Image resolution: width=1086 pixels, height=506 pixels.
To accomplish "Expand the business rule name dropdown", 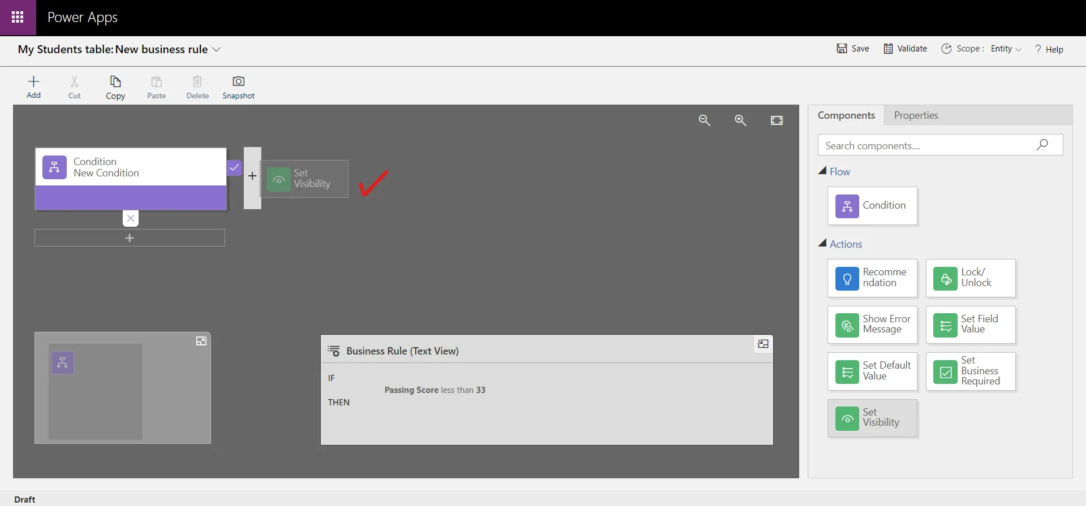I will (x=216, y=50).
